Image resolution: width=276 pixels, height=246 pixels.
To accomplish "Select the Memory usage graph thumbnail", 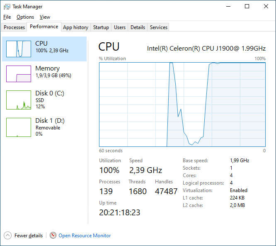I will click(x=19, y=74).
